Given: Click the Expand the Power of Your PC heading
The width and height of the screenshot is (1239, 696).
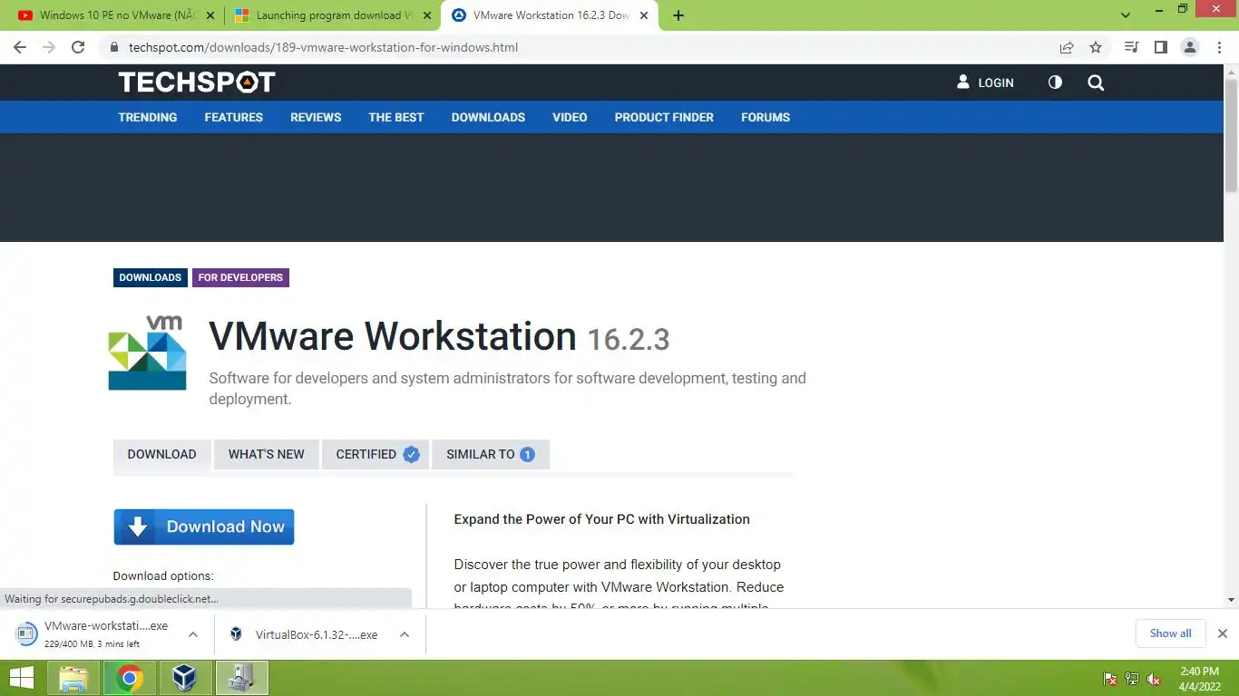Looking at the screenshot, I should pos(601,519).
